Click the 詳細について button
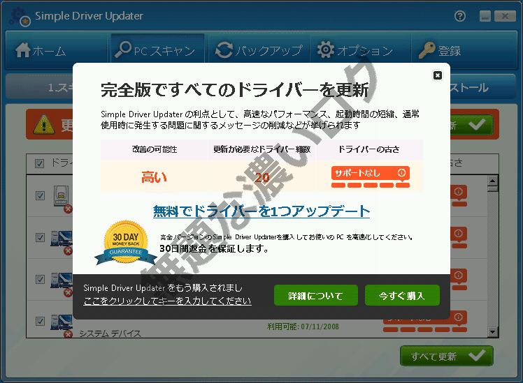The width and height of the screenshot is (523, 383). (315, 295)
